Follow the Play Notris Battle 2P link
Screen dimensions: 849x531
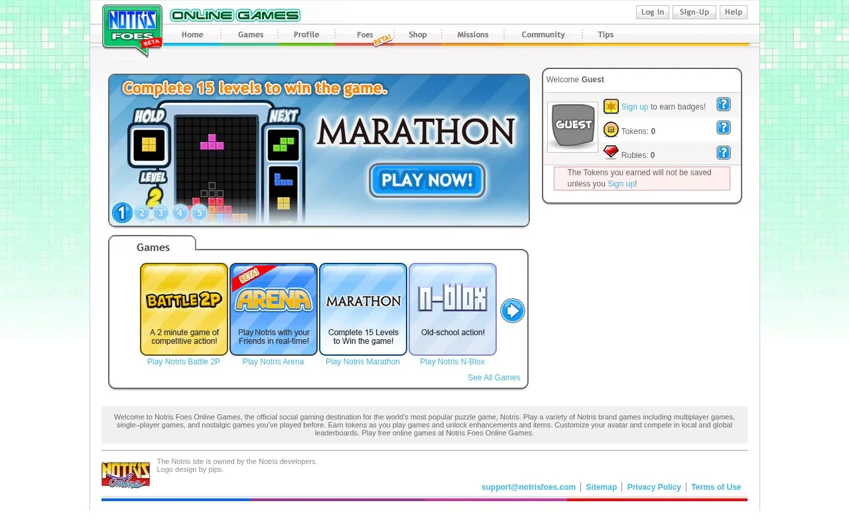click(184, 362)
